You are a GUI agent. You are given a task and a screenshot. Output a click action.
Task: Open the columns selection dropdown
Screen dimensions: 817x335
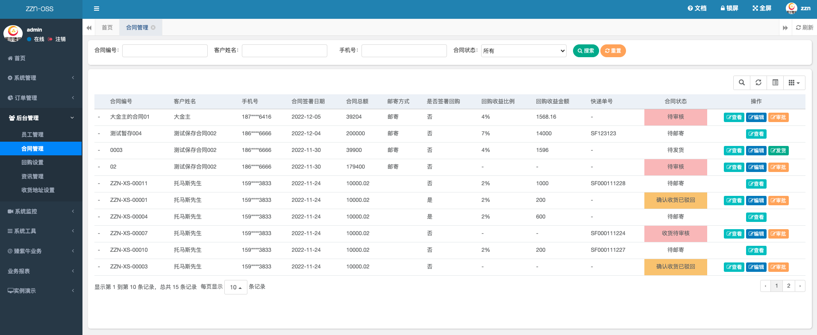point(794,82)
